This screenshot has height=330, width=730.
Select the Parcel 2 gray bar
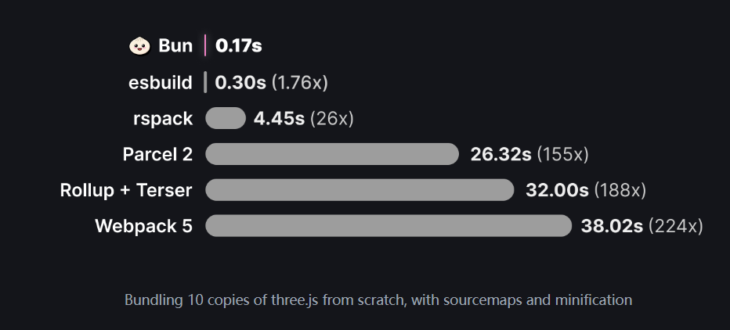[332, 154]
